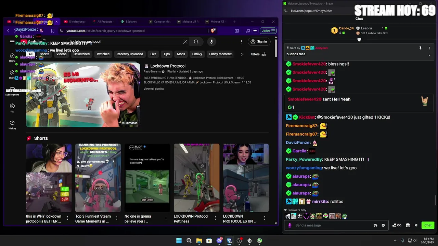Viewport: 438px width, 246px height.
Task: Start voice search with microphone icon
Action: point(211,42)
